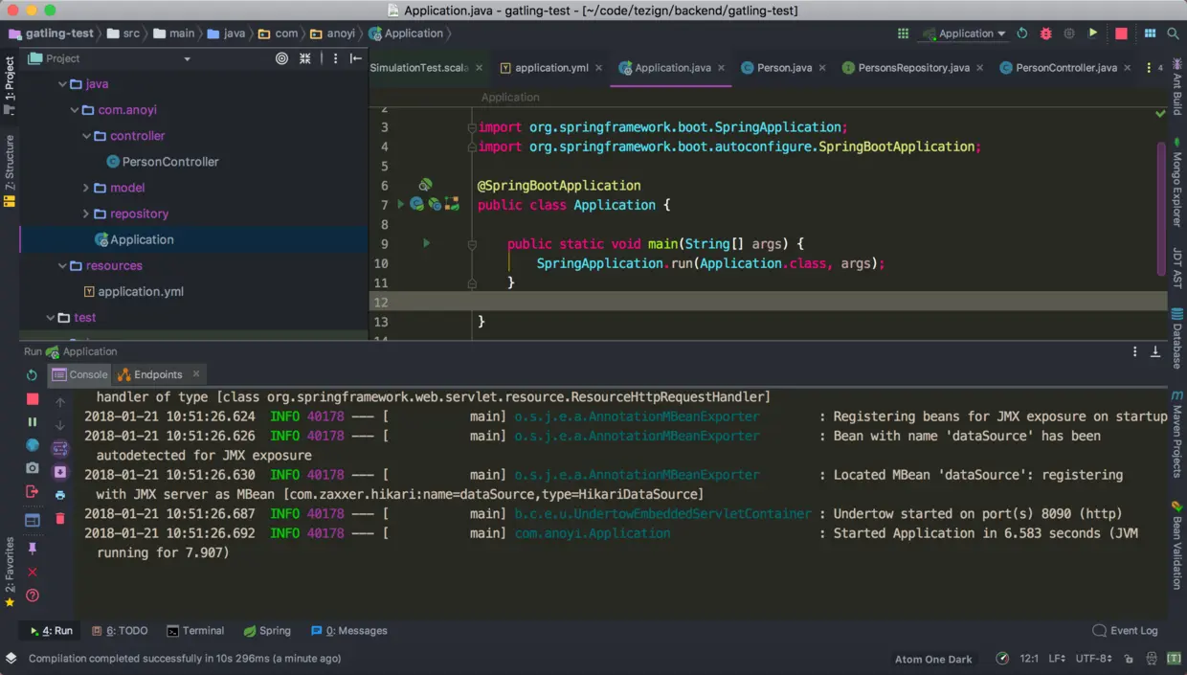Viewport: 1187px width, 675px height.
Task: Select application.yml in the project tree
Action: pyautogui.click(x=140, y=291)
